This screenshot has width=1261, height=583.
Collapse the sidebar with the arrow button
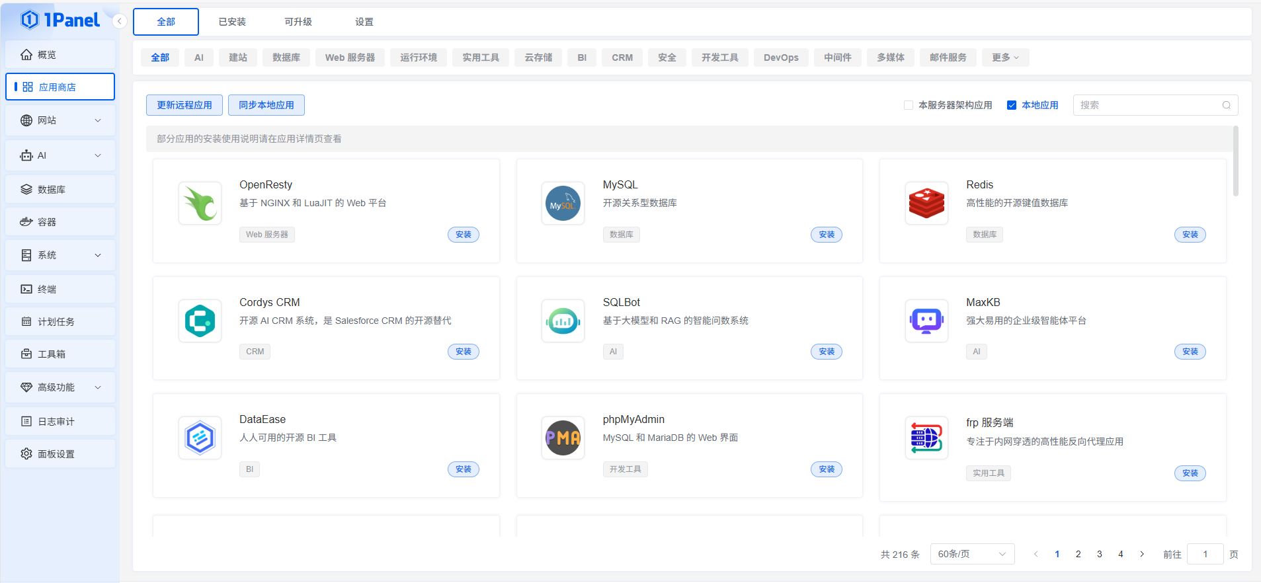pyautogui.click(x=120, y=21)
